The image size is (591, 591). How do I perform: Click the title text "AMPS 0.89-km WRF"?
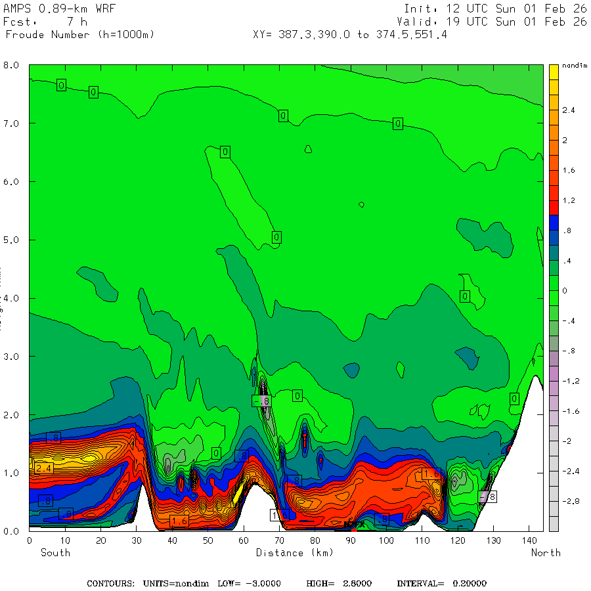pos(59,9)
